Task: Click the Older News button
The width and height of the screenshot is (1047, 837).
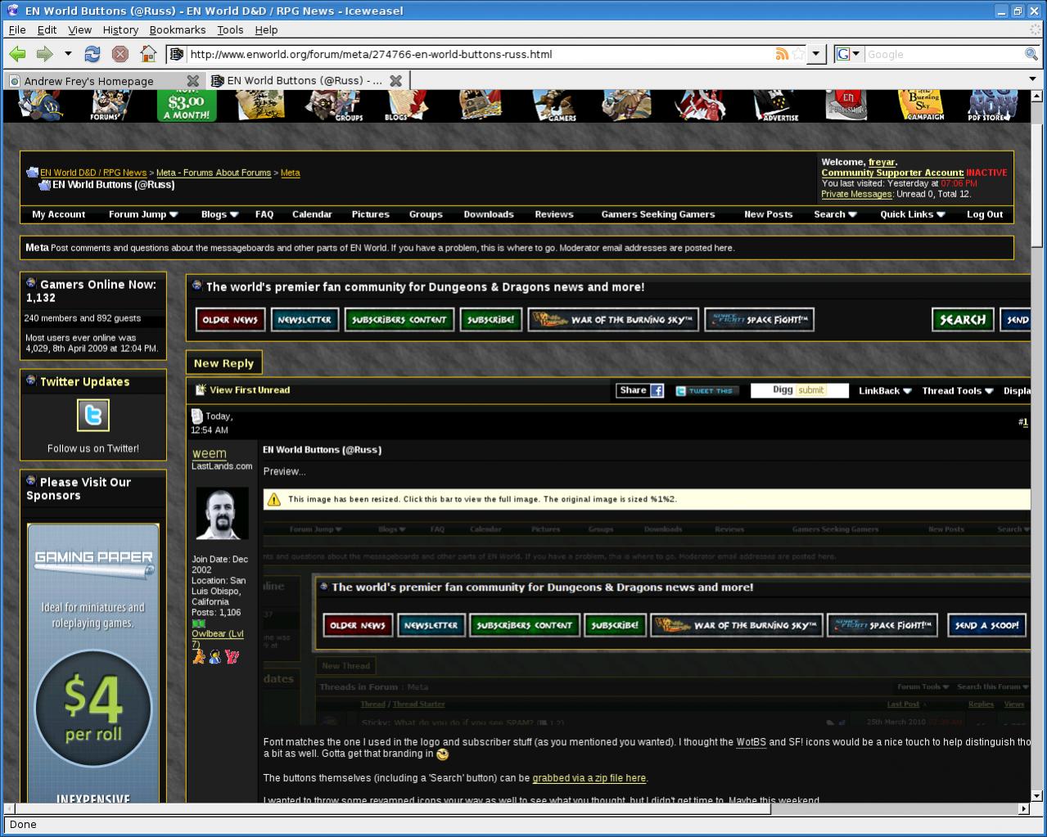Action: [x=230, y=320]
